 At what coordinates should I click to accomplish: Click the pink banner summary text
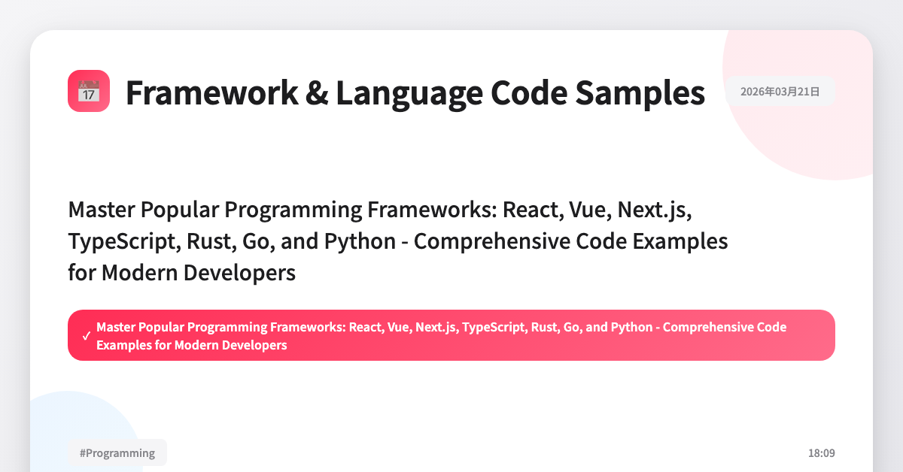click(442, 336)
